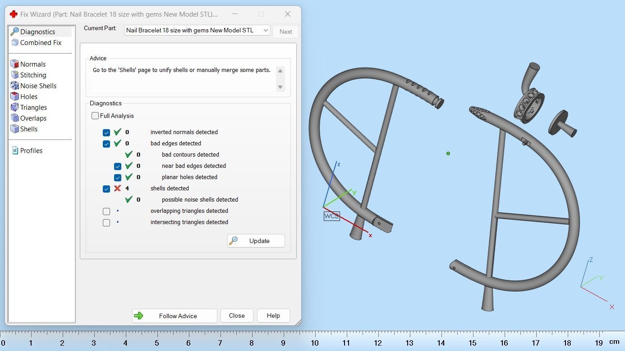Click the green check beside possible noise shells
The width and height of the screenshot is (625, 351).
tap(129, 199)
